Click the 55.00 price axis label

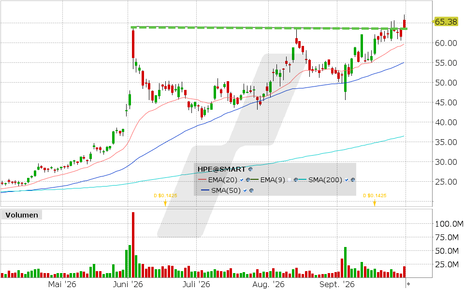click(x=446, y=63)
